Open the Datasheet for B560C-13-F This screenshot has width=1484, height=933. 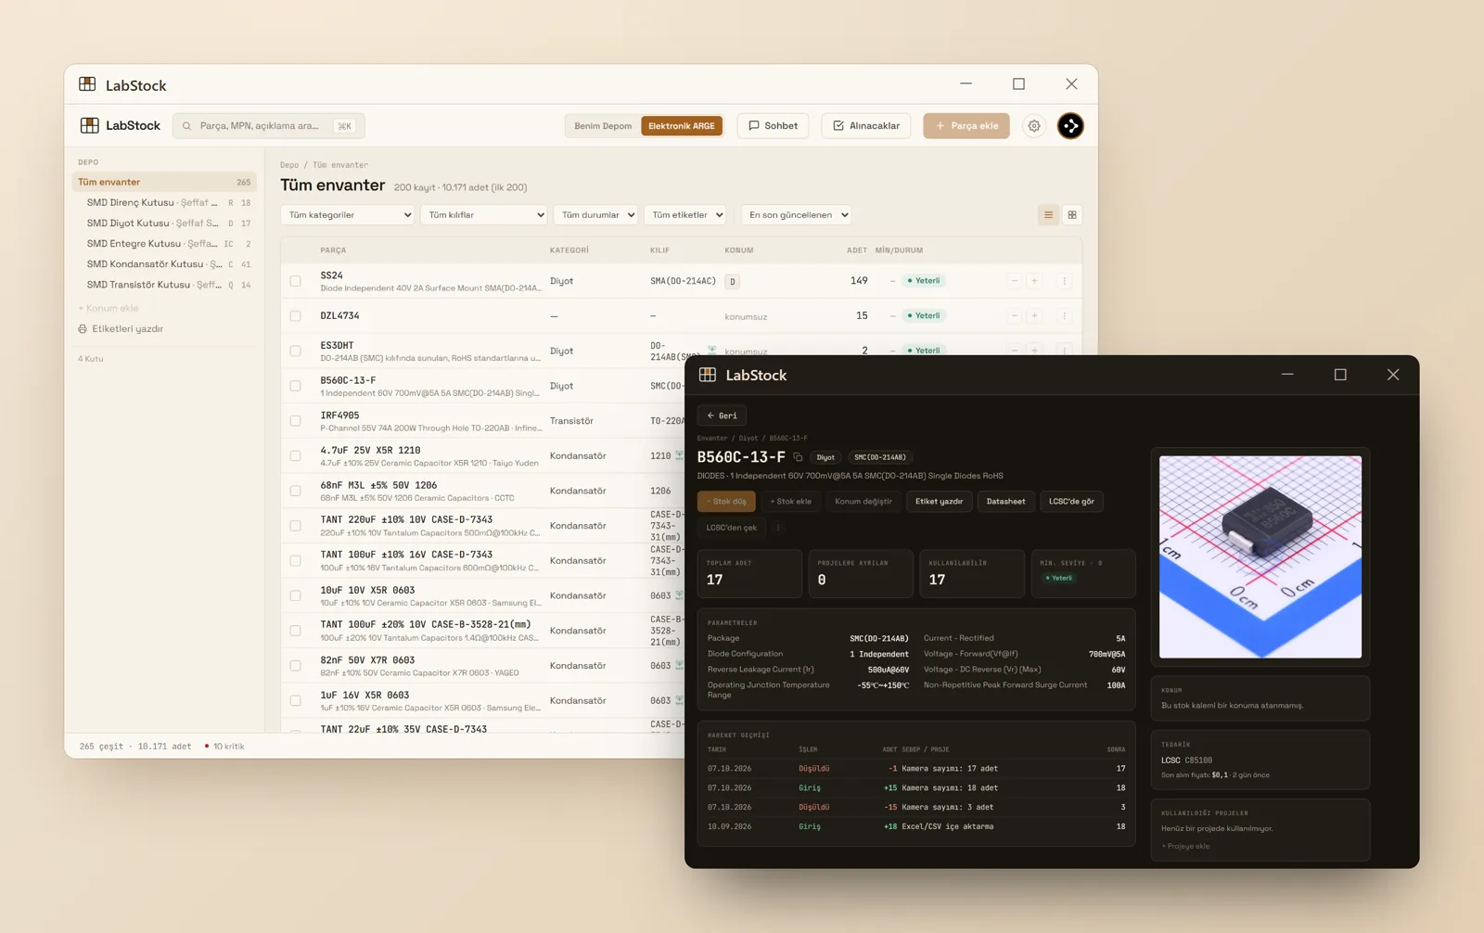pyautogui.click(x=1005, y=502)
